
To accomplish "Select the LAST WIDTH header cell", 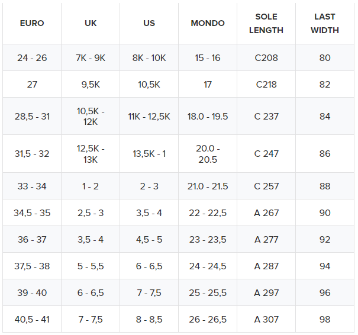I will tap(325, 24).
